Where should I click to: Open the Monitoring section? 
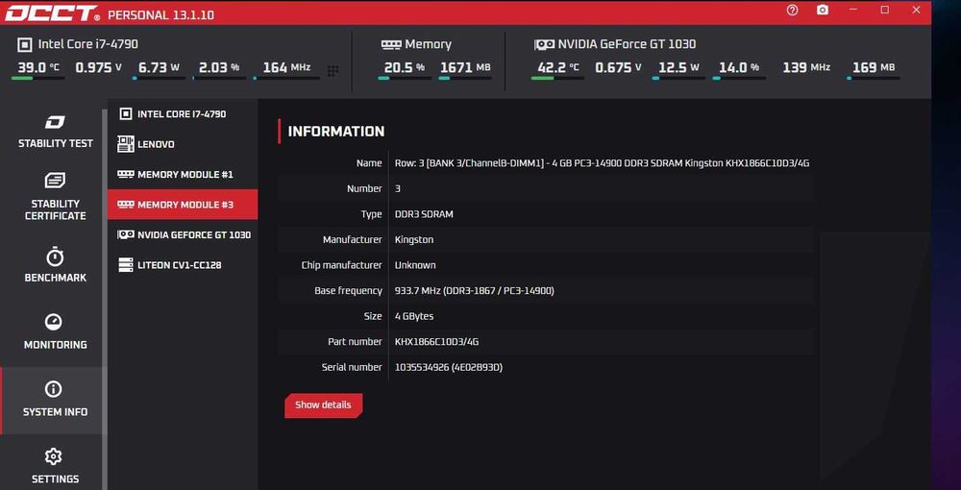pyautogui.click(x=55, y=331)
